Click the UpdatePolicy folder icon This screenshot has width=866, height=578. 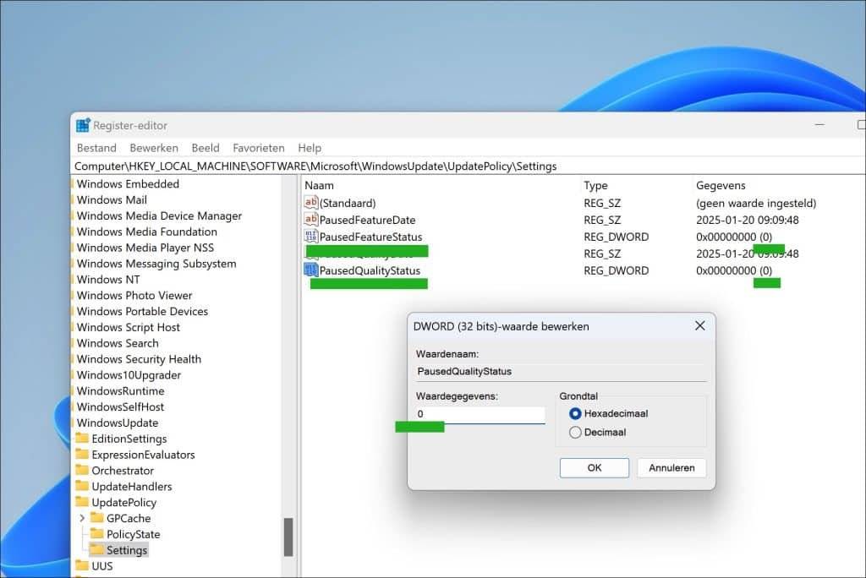[82, 502]
